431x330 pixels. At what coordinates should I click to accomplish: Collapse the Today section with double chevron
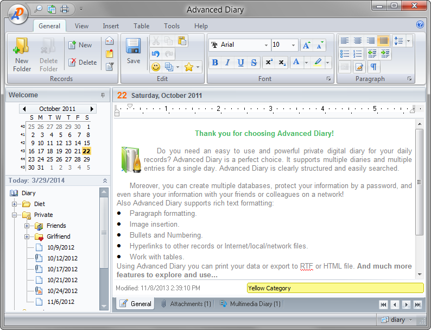(x=105, y=180)
